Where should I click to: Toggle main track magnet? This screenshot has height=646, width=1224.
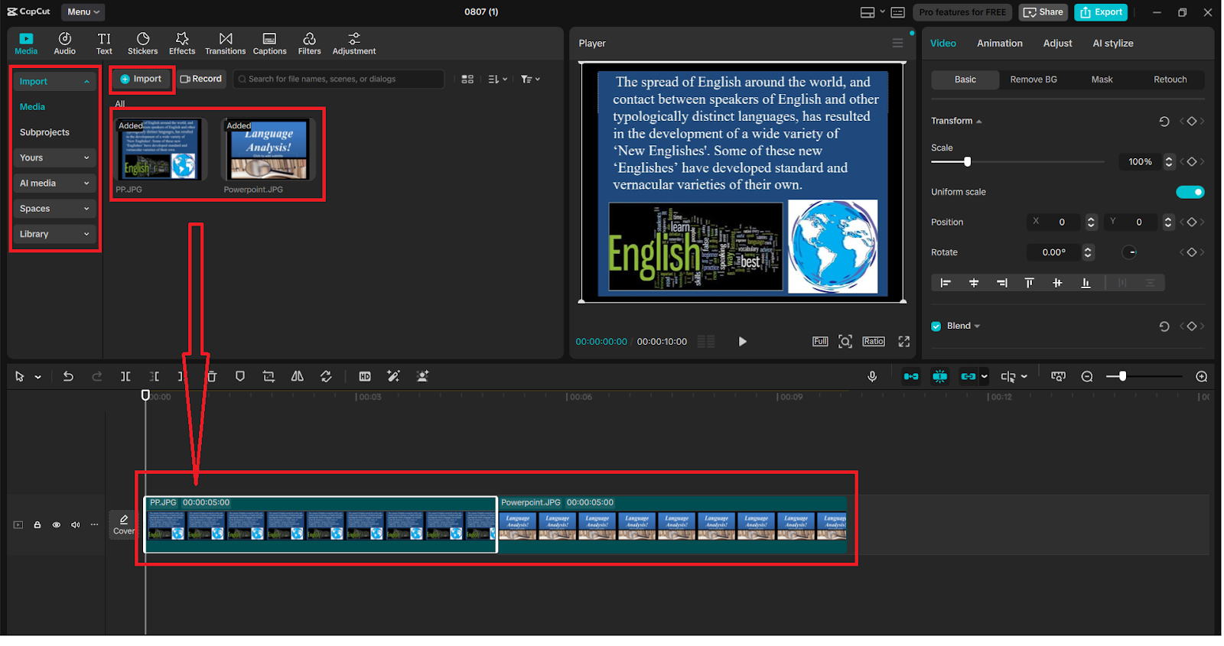click(911, 376)
